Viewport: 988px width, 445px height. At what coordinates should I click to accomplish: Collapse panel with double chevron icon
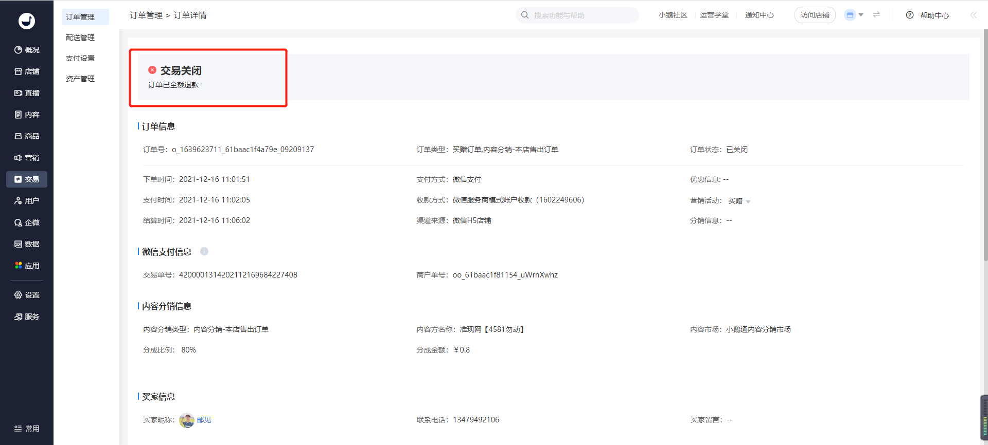pyautogui.click(x=973, y=15)
